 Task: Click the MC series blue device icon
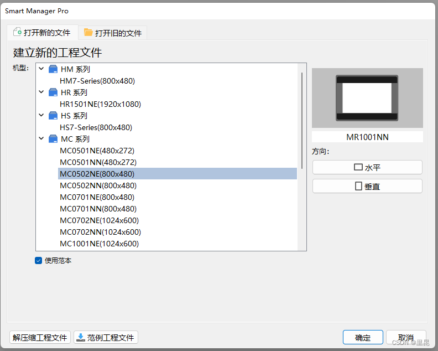click(53, 139)
